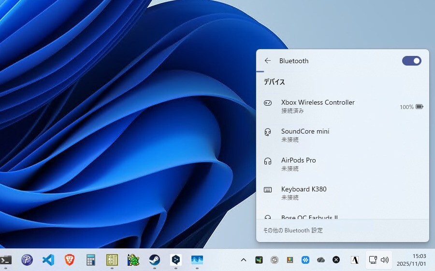Click the volume speaker icon in tray

click(x=385, y=260)
